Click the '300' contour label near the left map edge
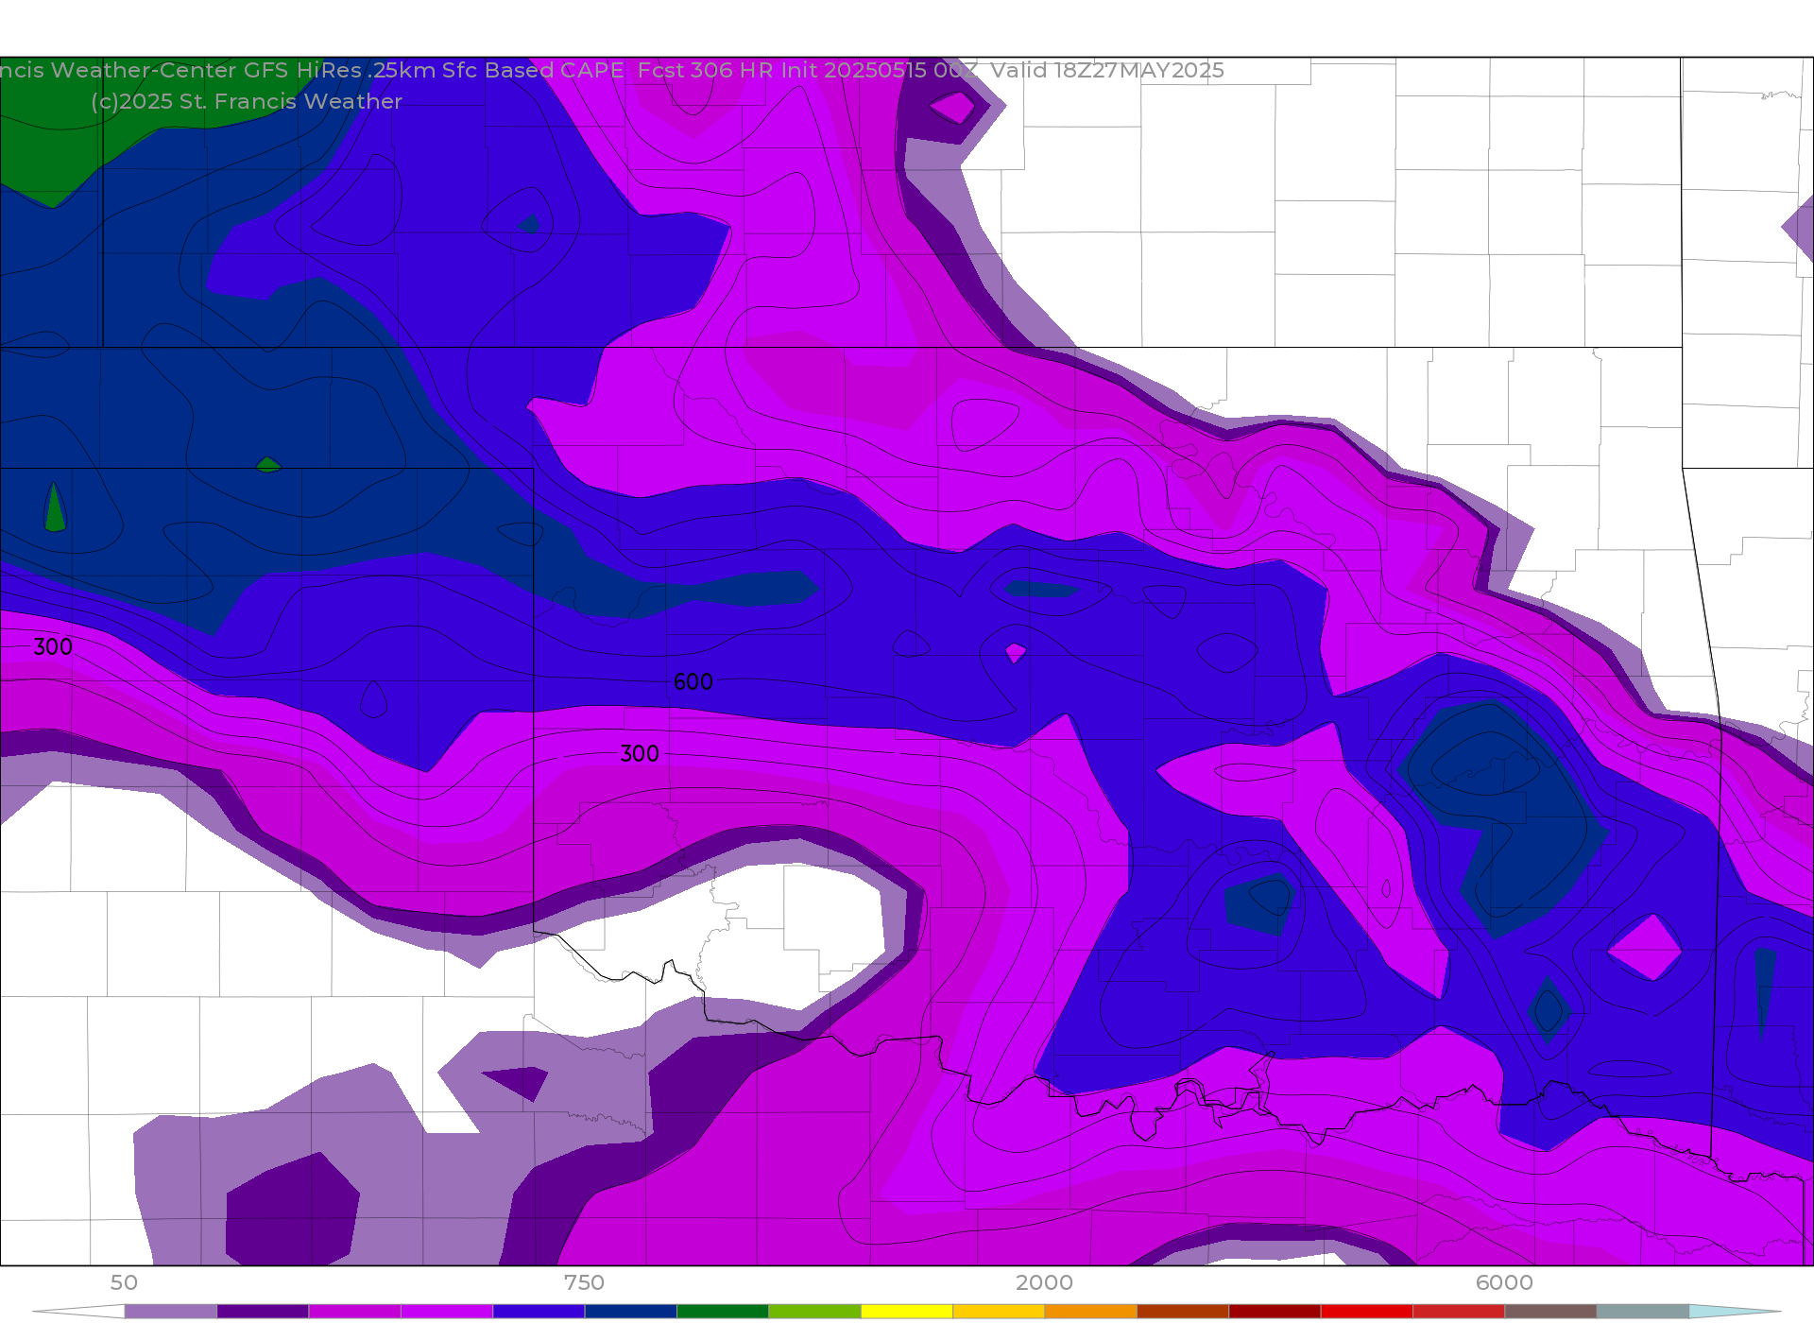This screenshot has width=1814, height=1323. coord(53,647)
